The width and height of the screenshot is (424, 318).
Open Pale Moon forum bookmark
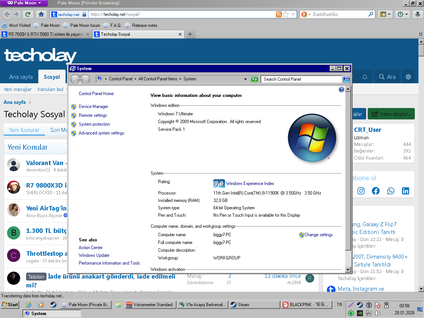81,25
